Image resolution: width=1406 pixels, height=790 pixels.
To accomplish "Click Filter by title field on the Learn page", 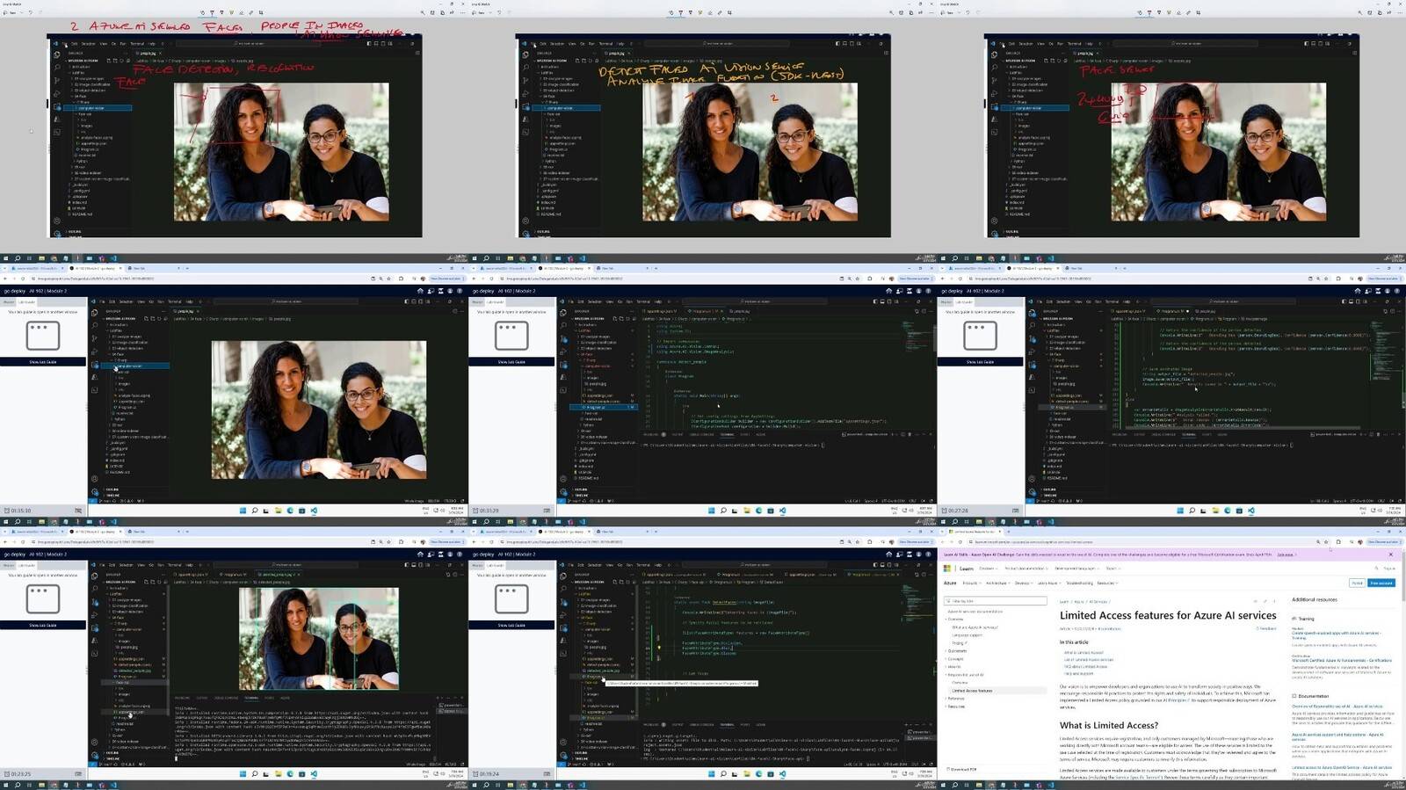I will [x=996, y=601].
